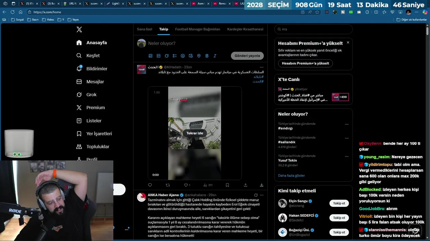Follow Elçin Sangu with Takip et
Viewport: 430px width, 241px height.
(x=339, y=203)
